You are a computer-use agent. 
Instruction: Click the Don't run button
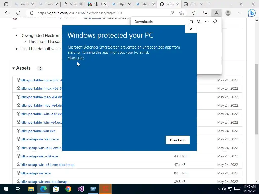(x=178, y=140)
